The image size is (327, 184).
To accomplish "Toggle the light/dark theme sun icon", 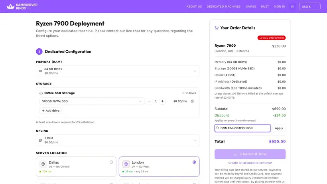I will click(x=292, y=6).
